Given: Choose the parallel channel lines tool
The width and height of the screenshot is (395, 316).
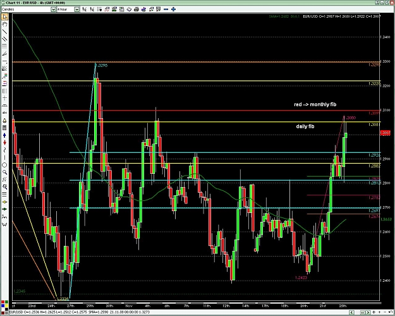Looking at the screenshot, I should pyautogui.click(x=4, y=39).
